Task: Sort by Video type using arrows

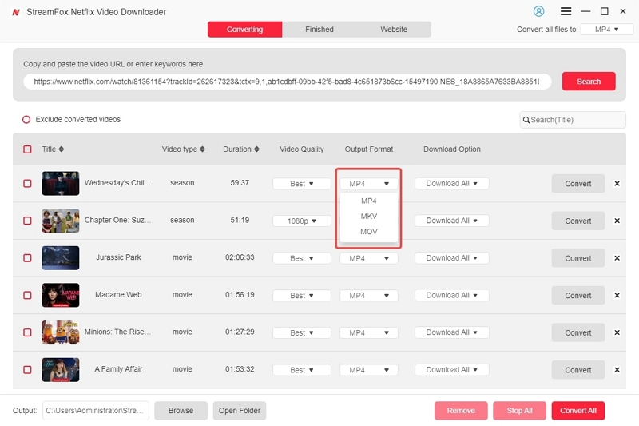Action: pos(202,149)
